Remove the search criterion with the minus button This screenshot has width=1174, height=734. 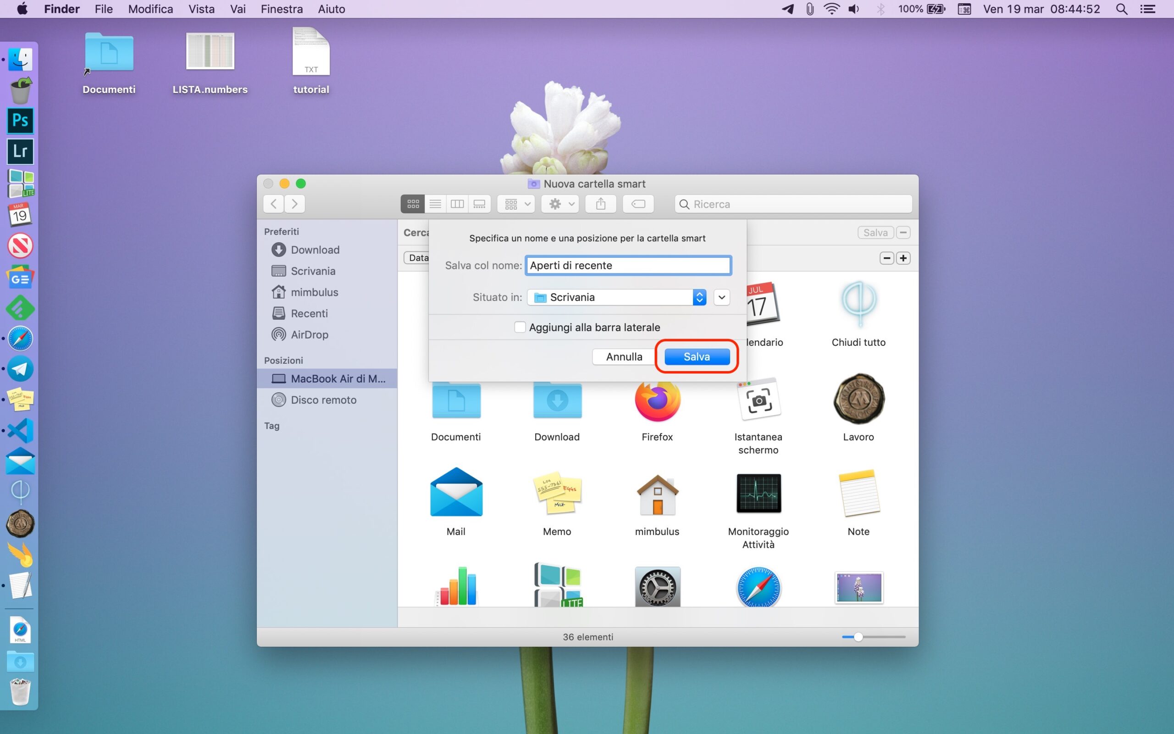[886, 258]
